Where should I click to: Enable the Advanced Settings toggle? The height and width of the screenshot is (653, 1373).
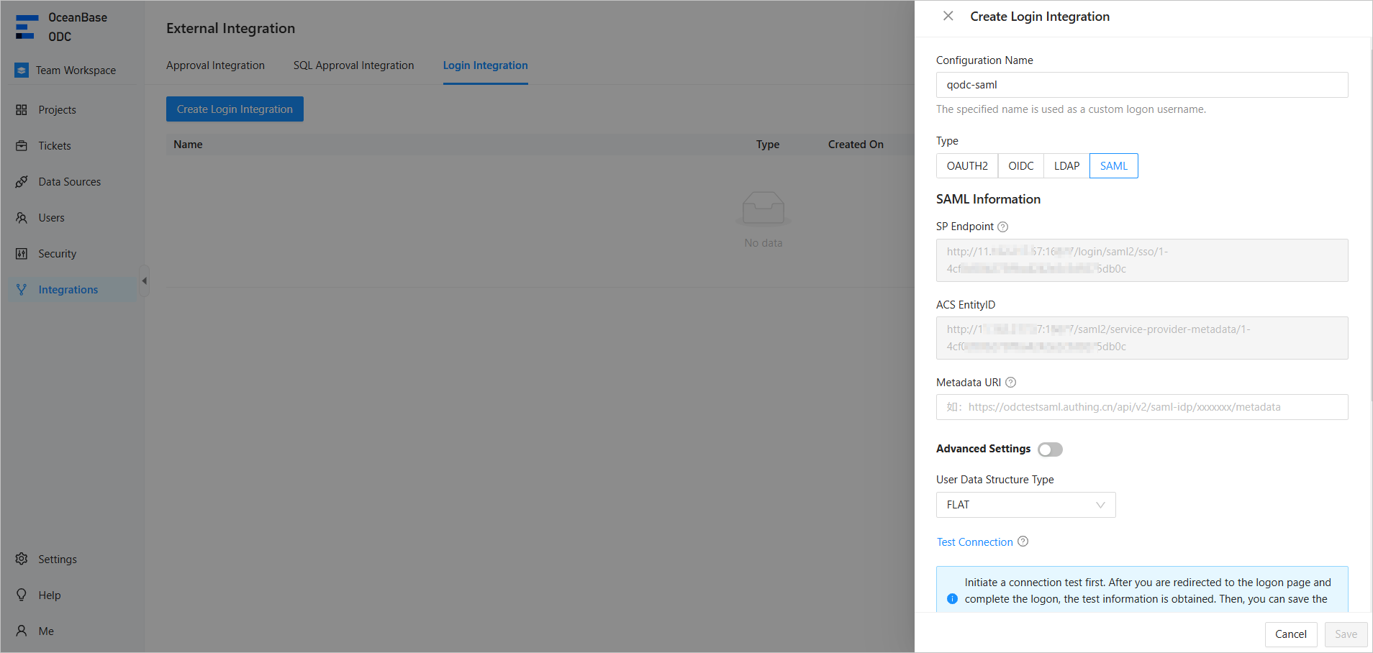[1050, 449]
